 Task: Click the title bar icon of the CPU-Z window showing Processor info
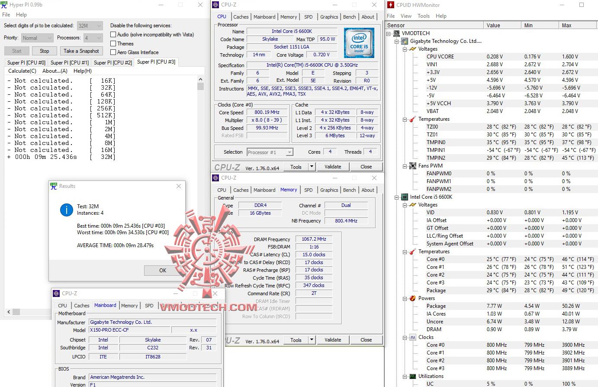(215, 5)
